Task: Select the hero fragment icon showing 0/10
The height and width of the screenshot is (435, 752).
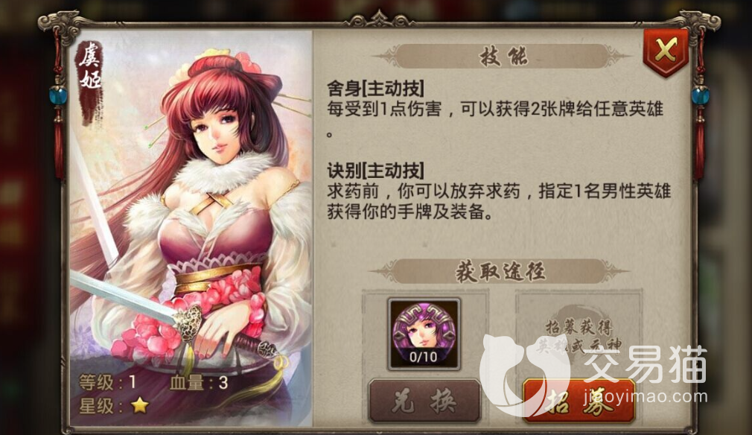Action: click(x=424, y=334)
